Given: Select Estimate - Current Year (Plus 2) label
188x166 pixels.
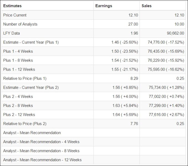Looking at the screenshot, I should [x=31, y=88].
